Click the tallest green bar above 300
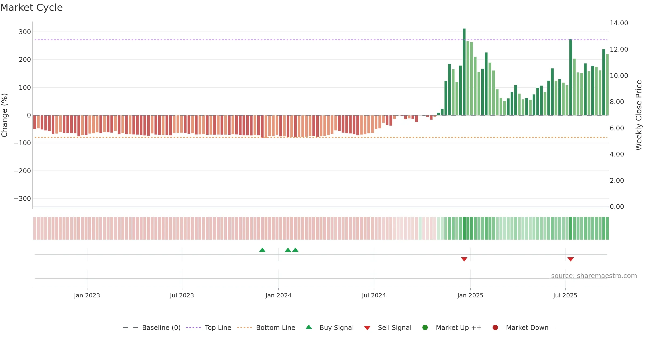 pos(464,72)
